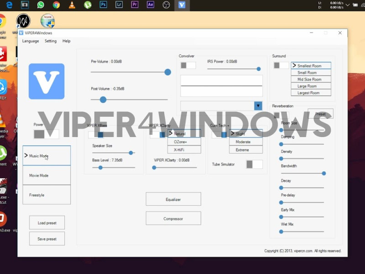Click the Bass Level slider handle
This screenshot has width=365, height=274.
100,168
